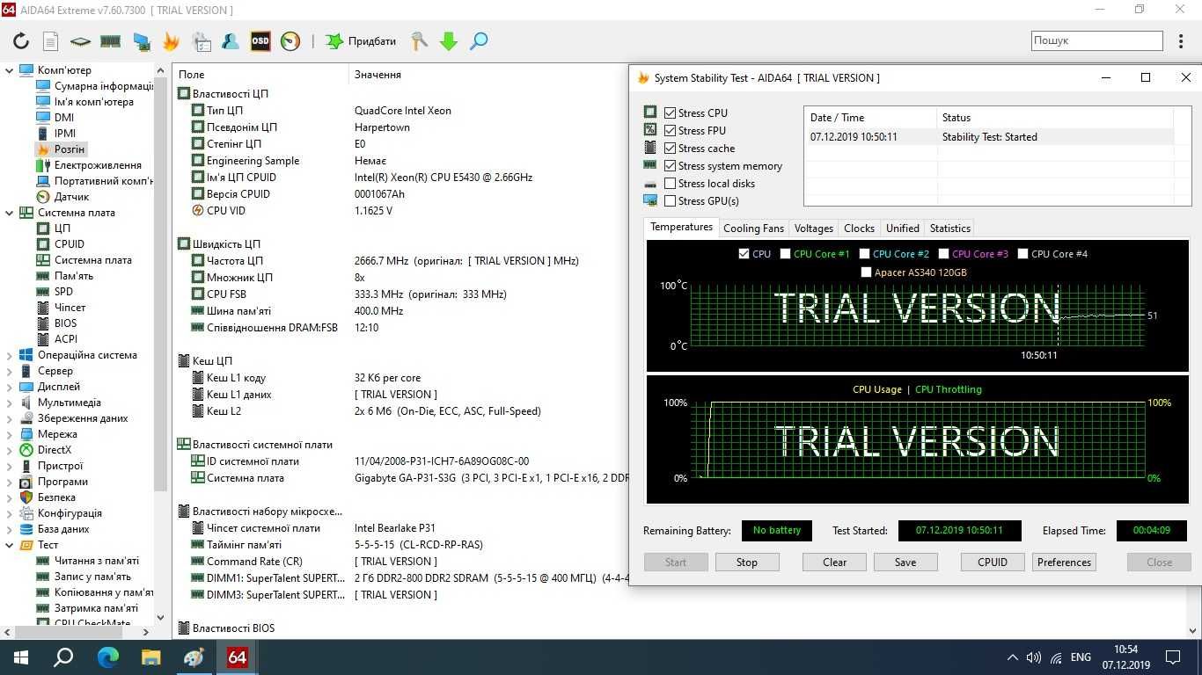1202x675 pixels.
Task: Select CPUID under Системна плата
Action: tap(70, 244)
